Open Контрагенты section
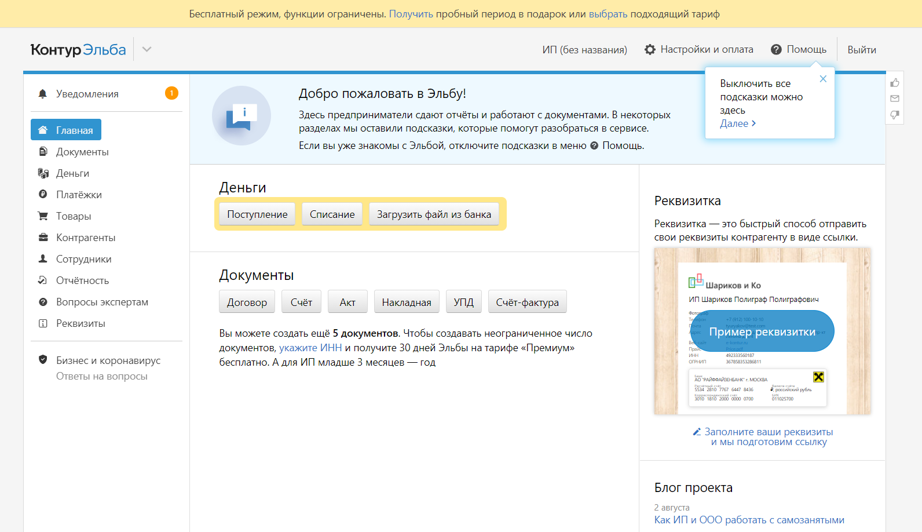Screen dimensions: 922x532 pyautogui.click(x=86, y=238)
